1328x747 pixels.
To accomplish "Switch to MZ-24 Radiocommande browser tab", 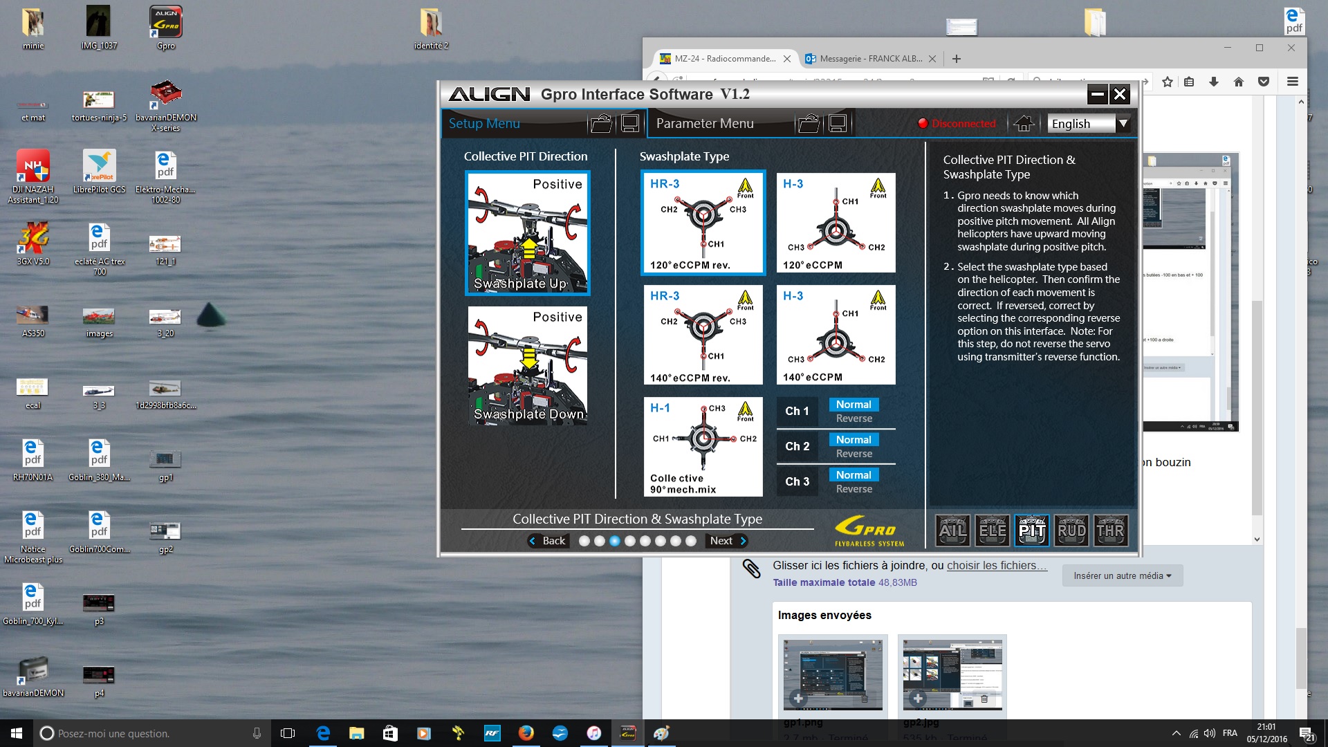I will (726, 59).
